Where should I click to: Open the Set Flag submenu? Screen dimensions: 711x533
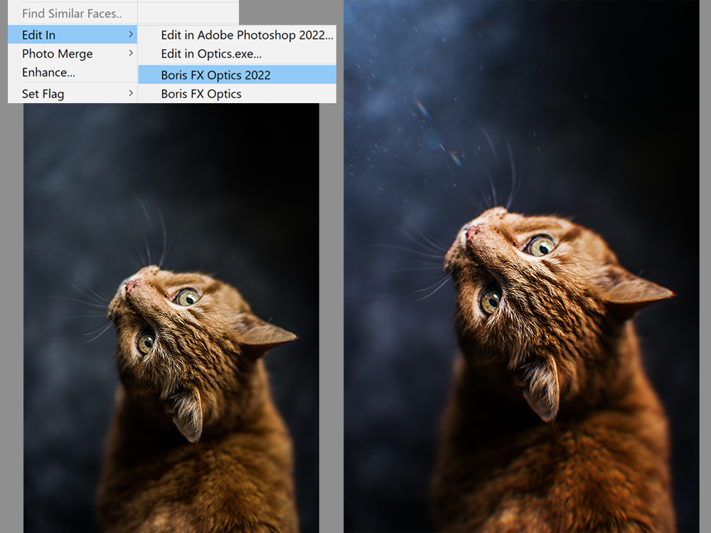click(73, 93)
